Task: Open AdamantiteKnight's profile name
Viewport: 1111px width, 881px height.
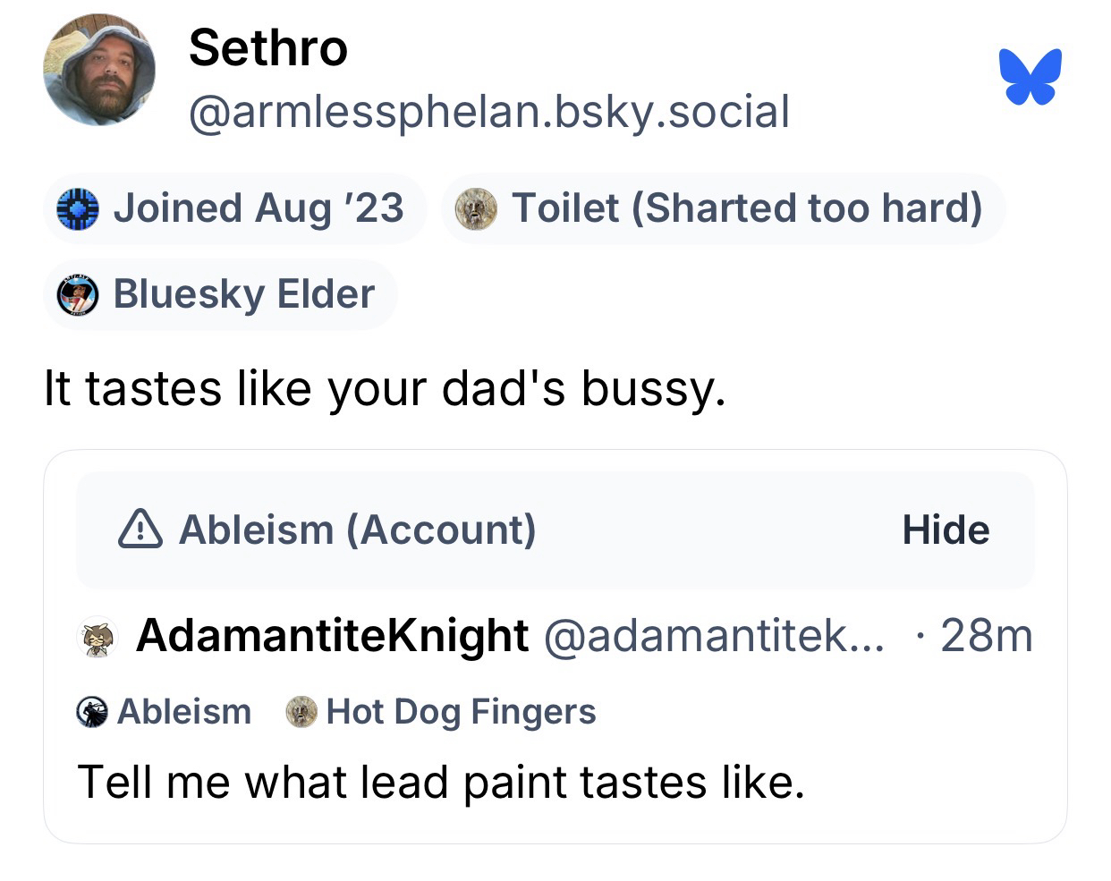Action: 332,636
